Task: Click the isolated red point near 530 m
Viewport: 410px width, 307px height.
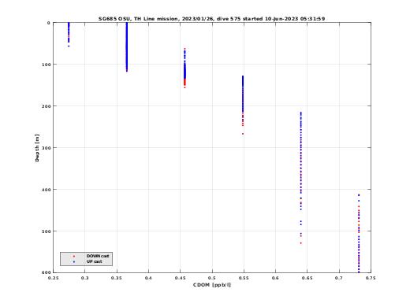Action: tap(301, 243)
